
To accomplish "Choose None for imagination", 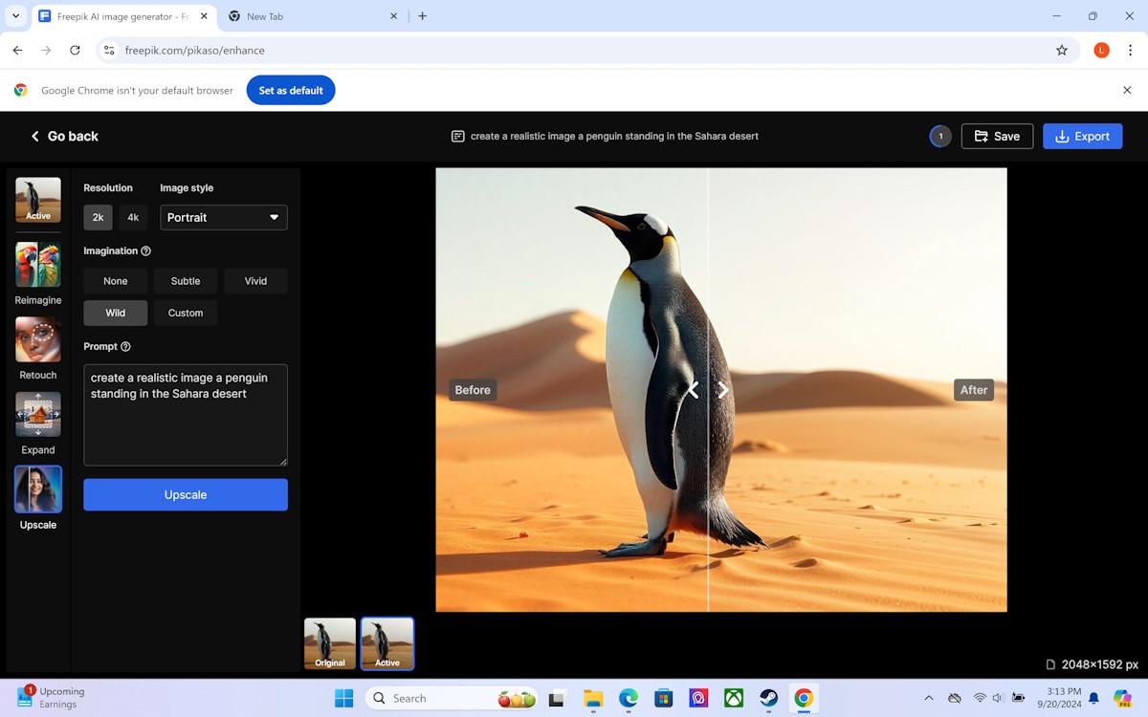I will pos(116,281).
